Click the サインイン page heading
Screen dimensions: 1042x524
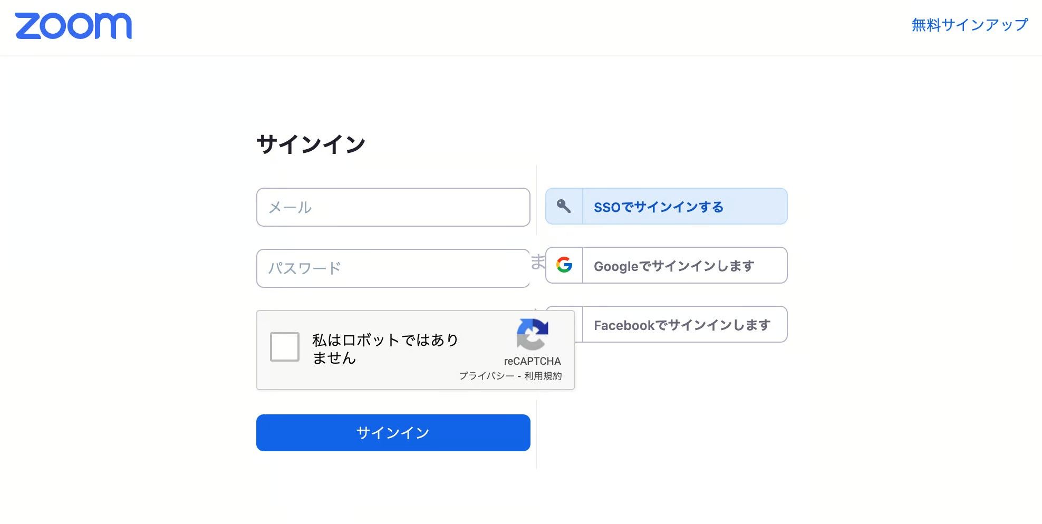pos(311,144)
